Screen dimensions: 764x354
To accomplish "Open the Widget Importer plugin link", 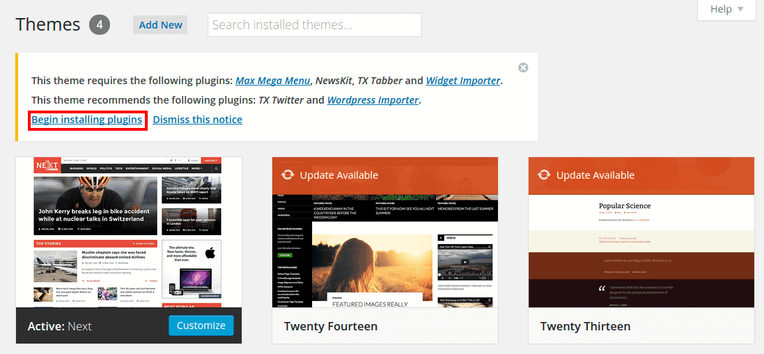I will coord(463,81).
